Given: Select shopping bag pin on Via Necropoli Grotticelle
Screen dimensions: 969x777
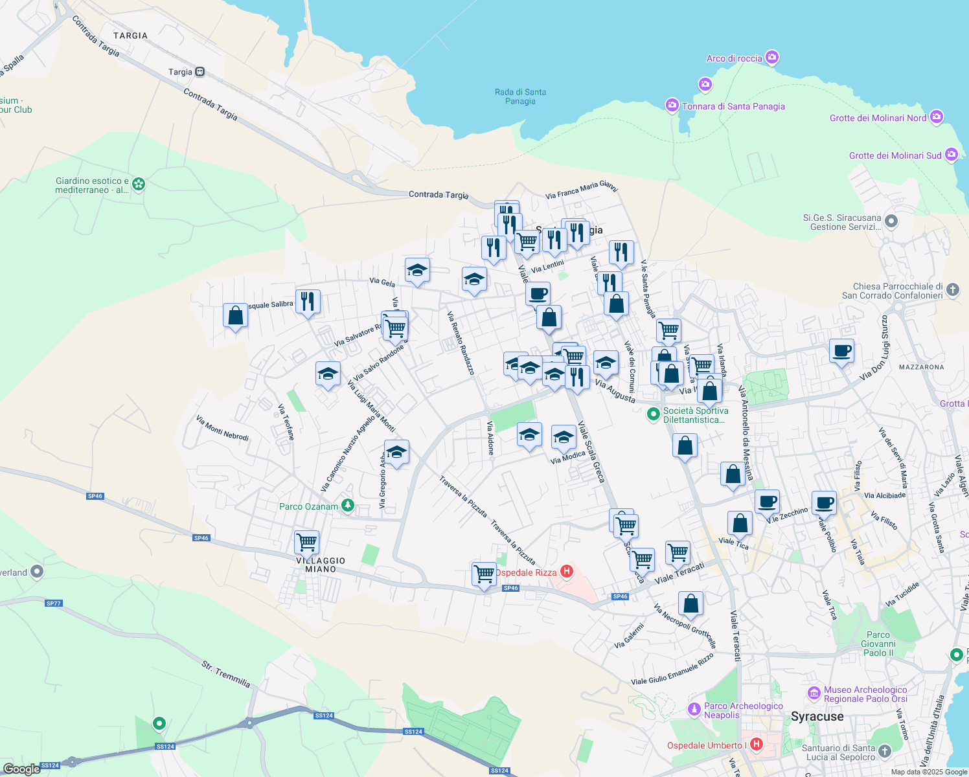Looking at the screenshot, I should pyautogui.click(x=691, y=604).
